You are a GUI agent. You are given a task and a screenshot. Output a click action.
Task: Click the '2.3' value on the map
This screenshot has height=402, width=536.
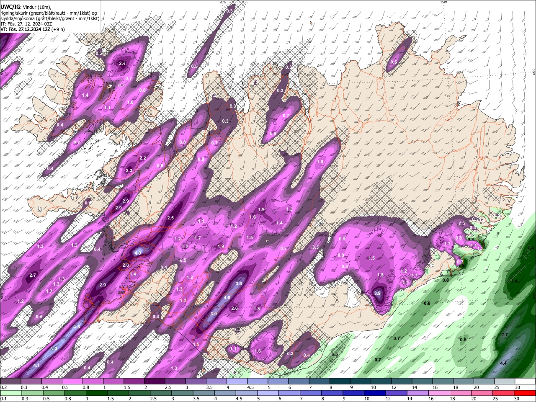129,170
